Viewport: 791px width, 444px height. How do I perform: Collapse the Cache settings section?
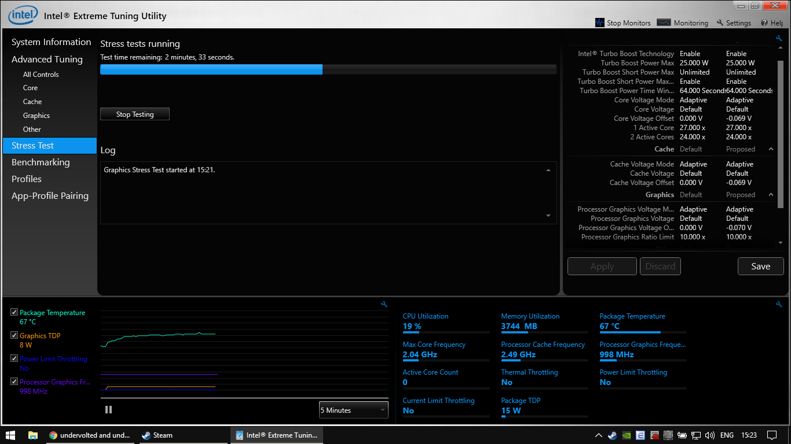771,149
